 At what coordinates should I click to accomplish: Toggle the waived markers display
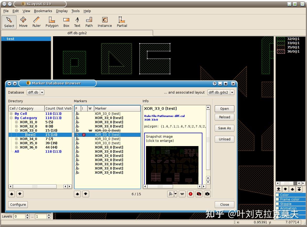[x=182, y=194]
